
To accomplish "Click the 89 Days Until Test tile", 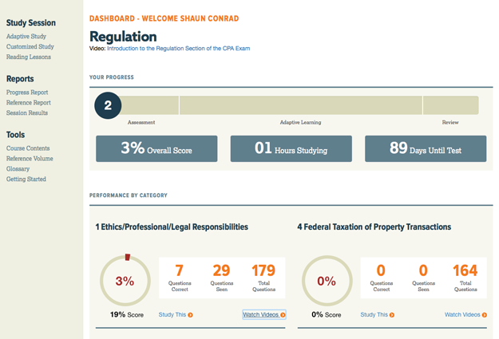I will (x=426, y=149).
